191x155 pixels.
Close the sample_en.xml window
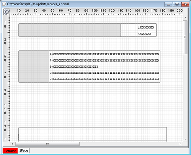tap(186, 4)
